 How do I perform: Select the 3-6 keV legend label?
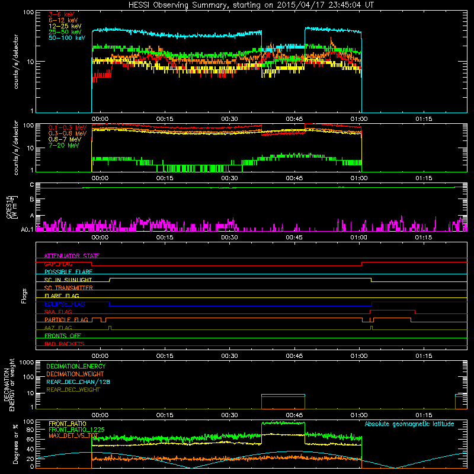pos(62,14)
